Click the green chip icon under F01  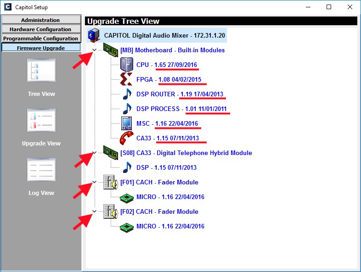(x=127, y=198)
